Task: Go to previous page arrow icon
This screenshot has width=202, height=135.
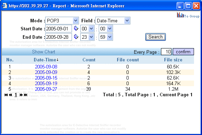Action: pyautogui.click(x=10, y=95)
